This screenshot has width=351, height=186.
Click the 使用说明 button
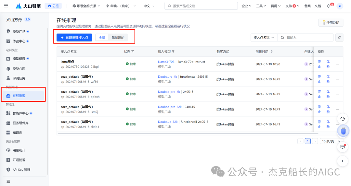tap(331, 23)
